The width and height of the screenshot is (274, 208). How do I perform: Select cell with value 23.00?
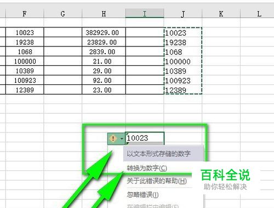pos(104,90)
